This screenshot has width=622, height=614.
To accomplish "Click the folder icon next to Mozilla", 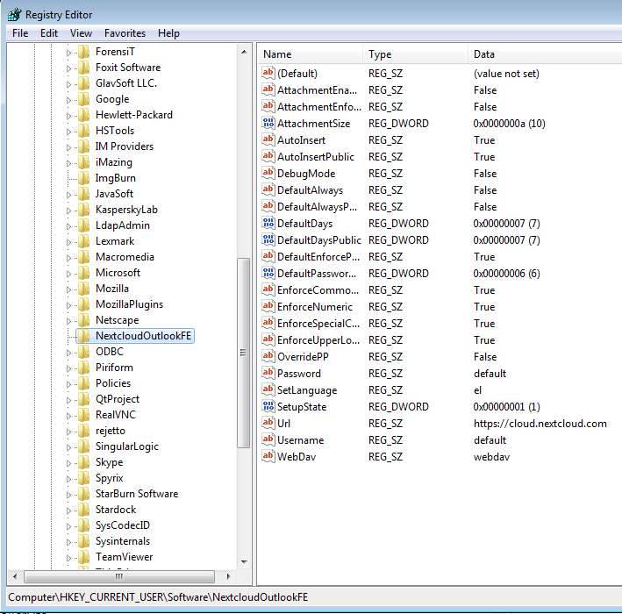I will (83, 289).
